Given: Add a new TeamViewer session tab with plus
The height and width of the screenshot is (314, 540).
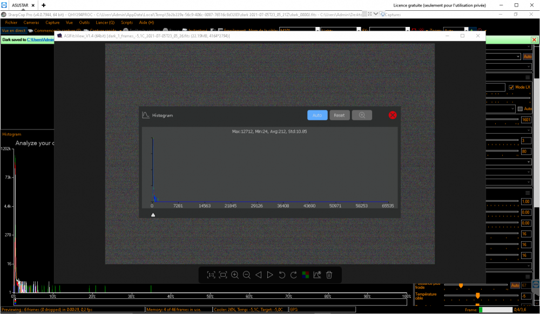Looking at the screenshot, I should click(43, 5).
